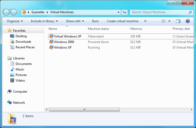Select the Windows 2000 machine icon
Image resolution: width=196 pixels, height=128 pixels.
tap(51, 42)
